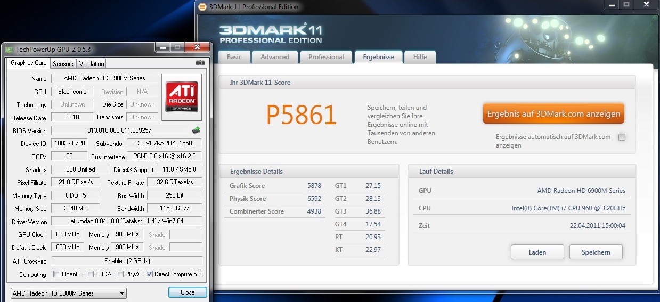Click the Laden button

click(537, 252)
